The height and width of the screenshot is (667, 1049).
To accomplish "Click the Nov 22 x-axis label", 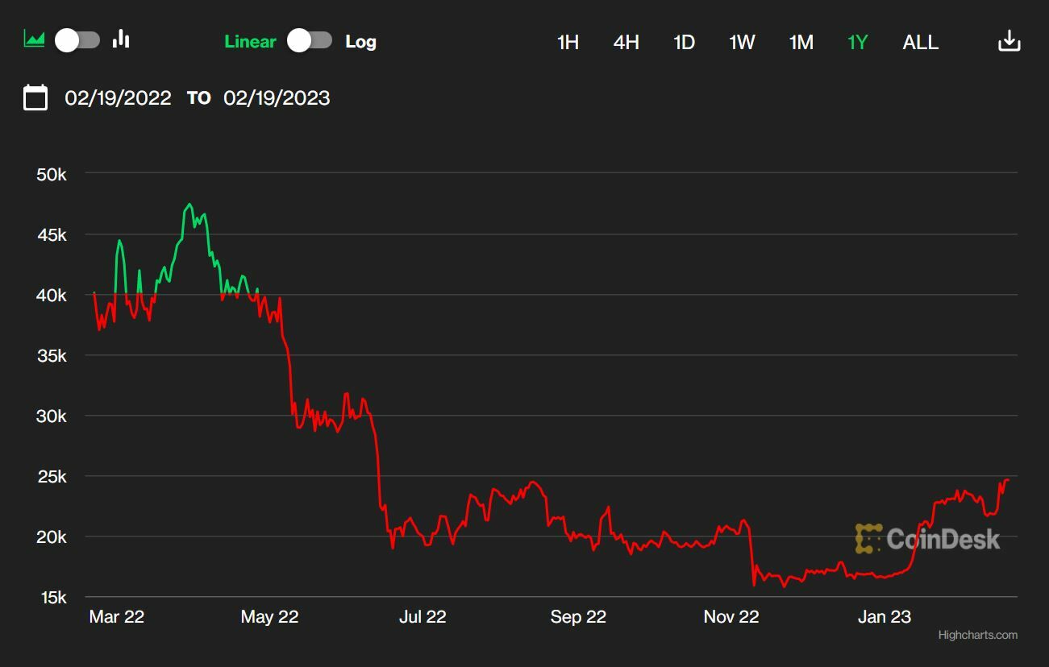I will 731,617.
